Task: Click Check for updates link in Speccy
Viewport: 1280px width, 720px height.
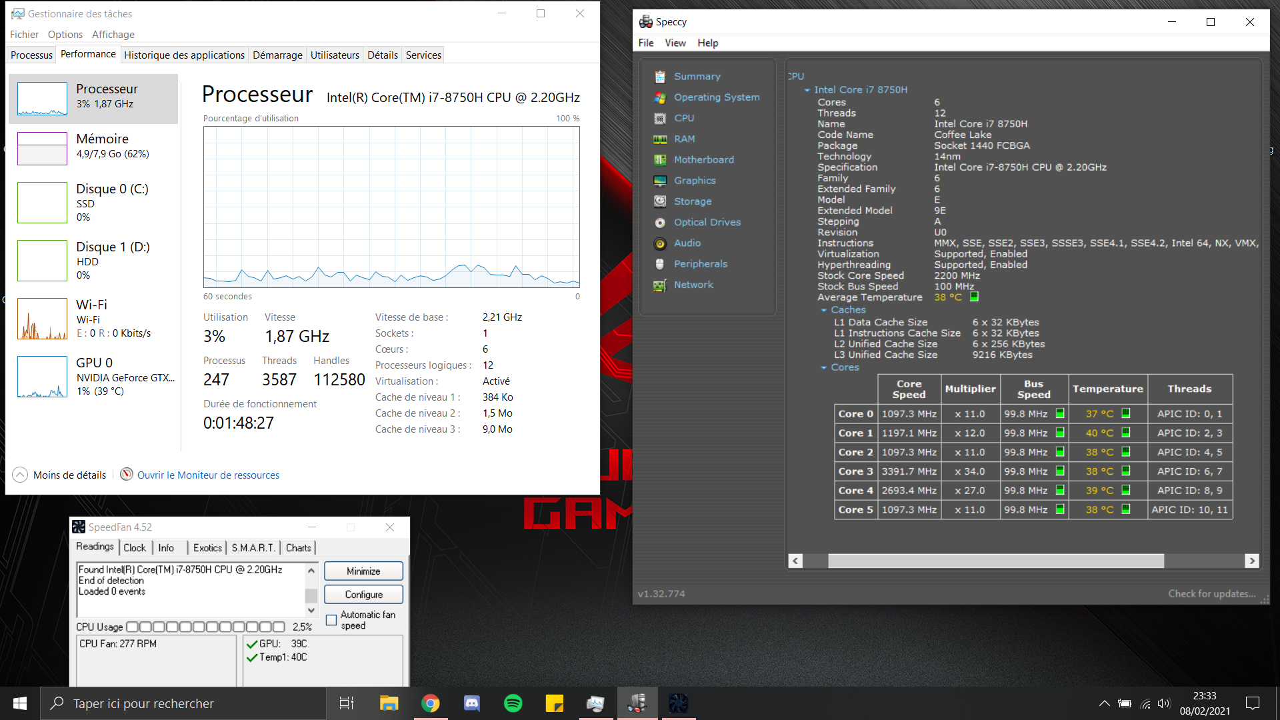Action: click(1211, 594)
